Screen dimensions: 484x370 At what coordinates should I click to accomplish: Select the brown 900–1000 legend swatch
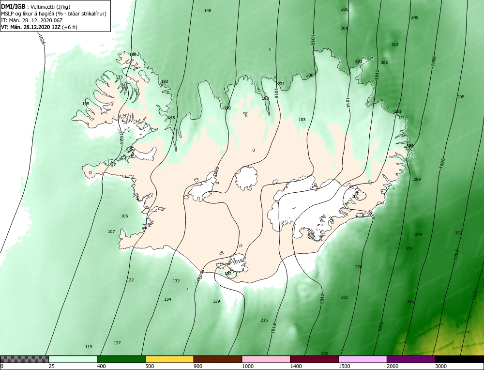(218, 359)
